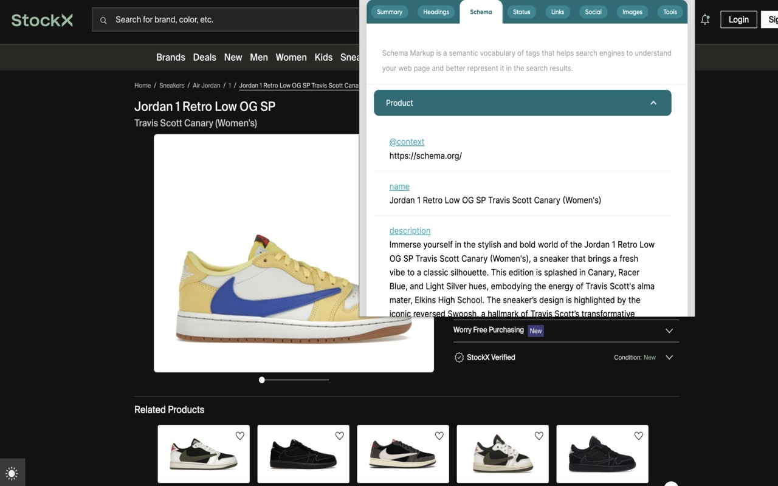
Task: Open the Brands menu
Action: 170,57
